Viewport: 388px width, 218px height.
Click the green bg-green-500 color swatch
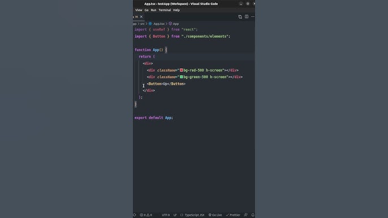pos(182,77)
